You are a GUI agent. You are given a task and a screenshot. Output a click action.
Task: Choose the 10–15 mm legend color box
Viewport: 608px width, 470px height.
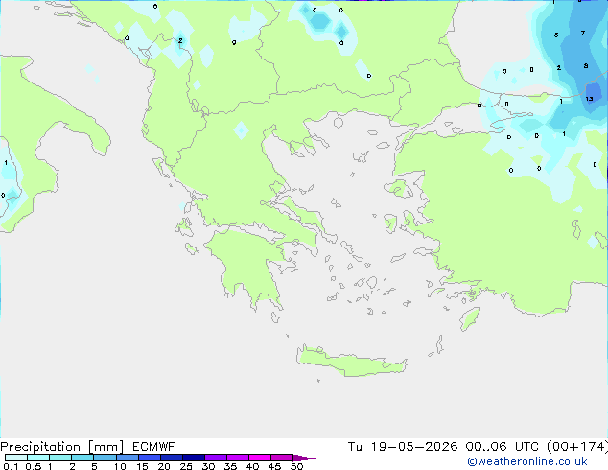pyautogui.click(x=128, y=458)
